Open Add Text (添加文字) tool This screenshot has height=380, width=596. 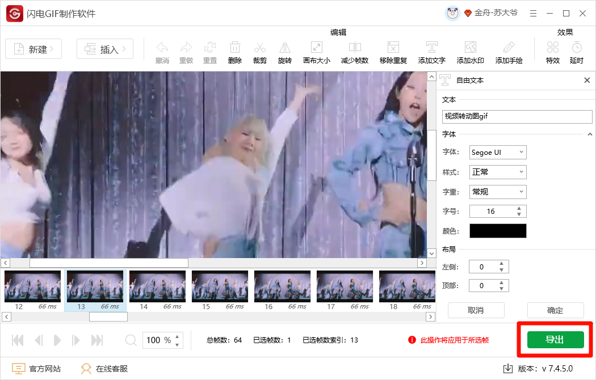pos(432,52)
